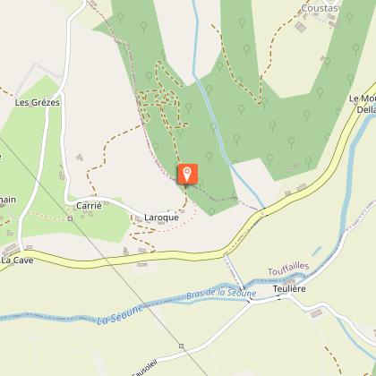Click the Laroque hamlet label
The image size is (376, 376).
tap(161, 218)
